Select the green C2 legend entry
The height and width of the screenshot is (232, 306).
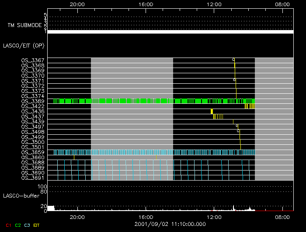click(x=17, y=225)
